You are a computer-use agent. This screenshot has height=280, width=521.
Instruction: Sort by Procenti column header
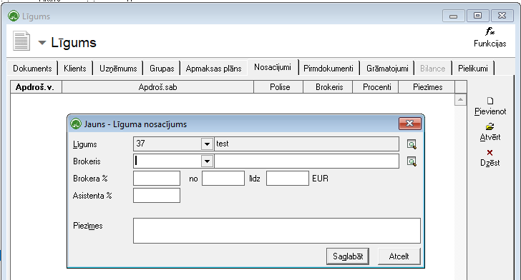(x=376, y=87)
